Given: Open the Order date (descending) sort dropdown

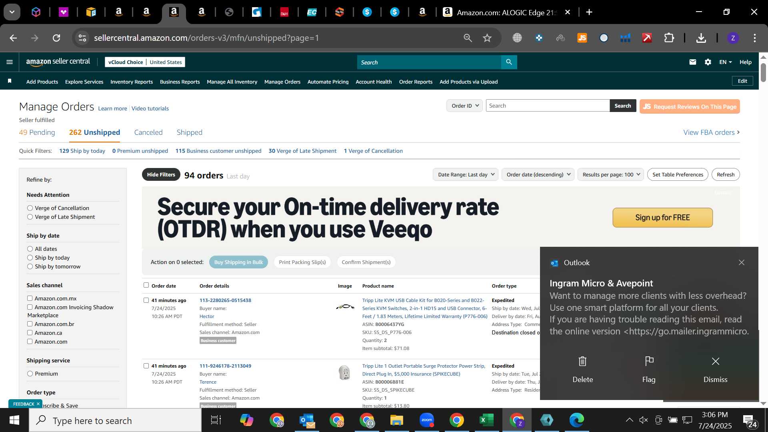Looking at the screenshot, I should [538, 174].
